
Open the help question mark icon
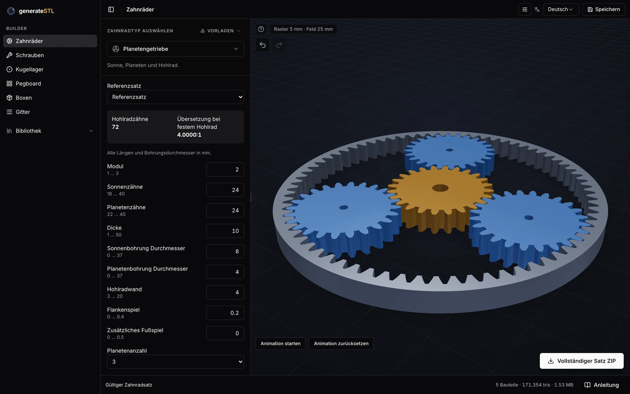pos(261,29)
